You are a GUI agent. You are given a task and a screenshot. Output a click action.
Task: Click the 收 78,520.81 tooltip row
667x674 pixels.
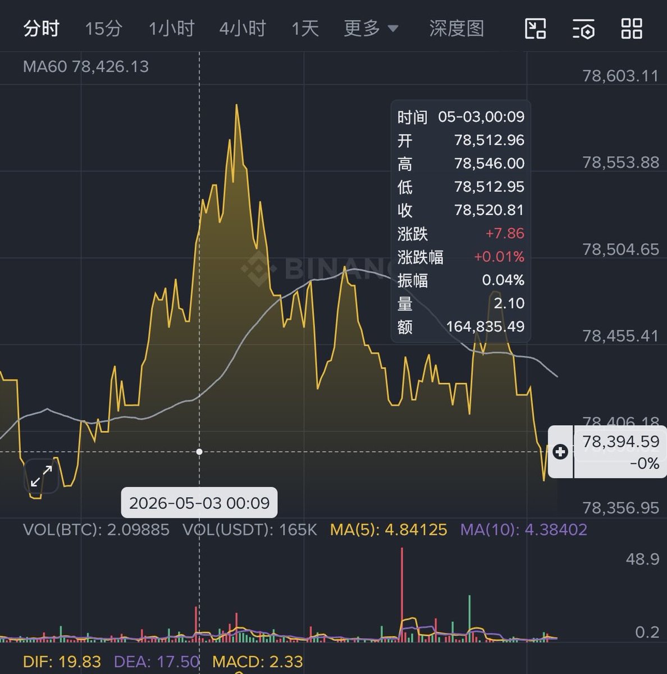click(x=461, y=210)
